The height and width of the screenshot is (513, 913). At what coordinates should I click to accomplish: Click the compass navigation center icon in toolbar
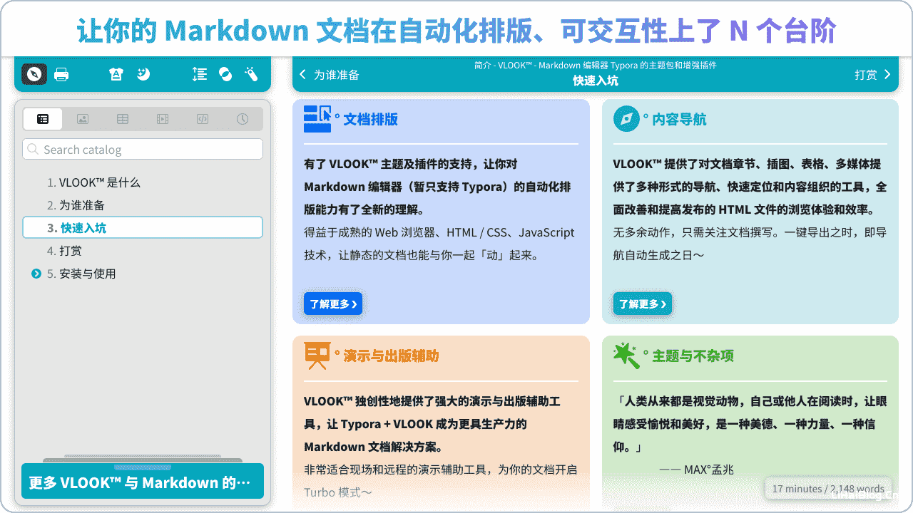pos(34,74)
